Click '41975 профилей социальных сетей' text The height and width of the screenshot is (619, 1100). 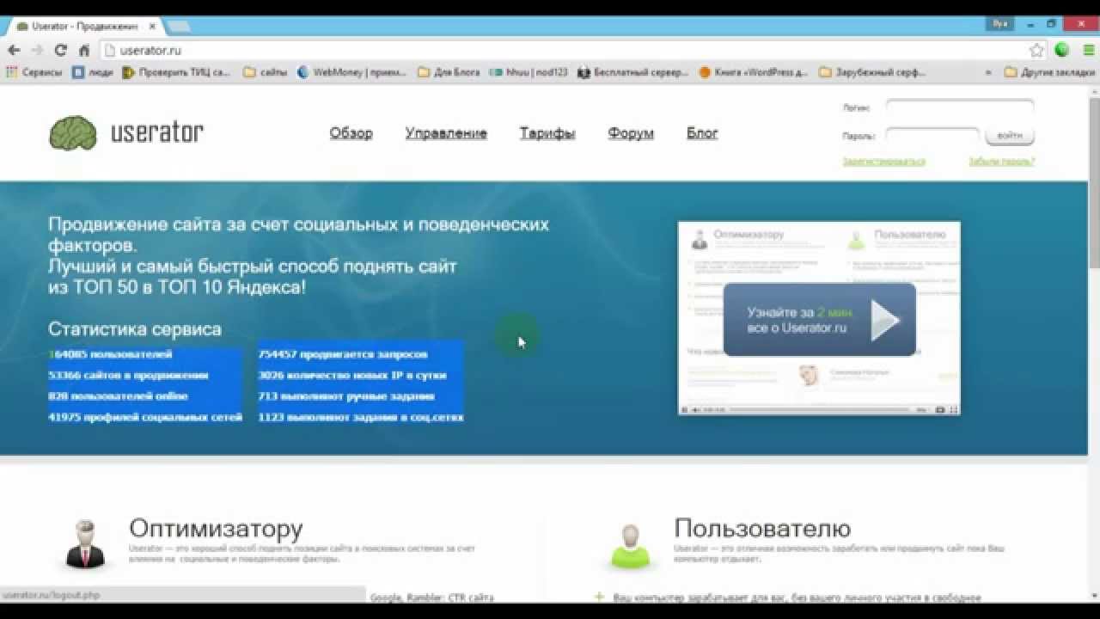[x=145, y=418]
